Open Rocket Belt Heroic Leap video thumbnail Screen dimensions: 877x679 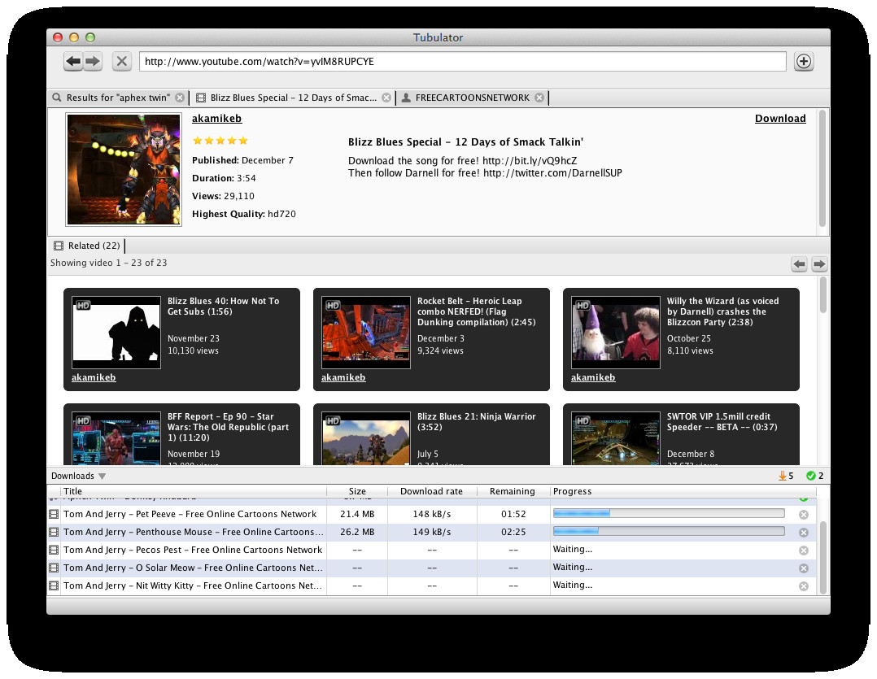(x=366, y=333)
